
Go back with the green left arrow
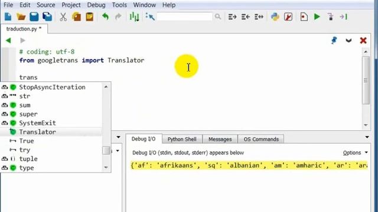coord(8,41)
